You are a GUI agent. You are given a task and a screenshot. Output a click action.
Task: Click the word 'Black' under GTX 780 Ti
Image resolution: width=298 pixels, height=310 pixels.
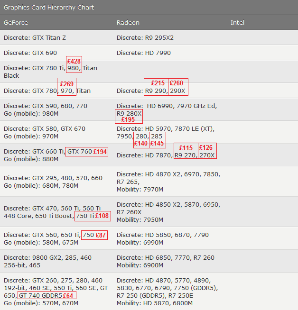tap(11, 75)
